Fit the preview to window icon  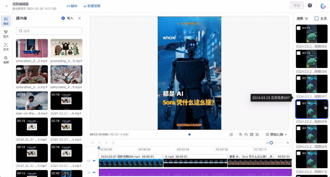252,134
